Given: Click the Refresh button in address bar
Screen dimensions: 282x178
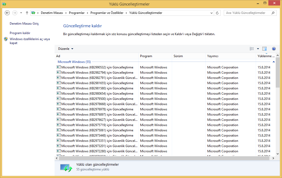Looking at the screenshot, I should pyautogui.click(x=217, y=13).
